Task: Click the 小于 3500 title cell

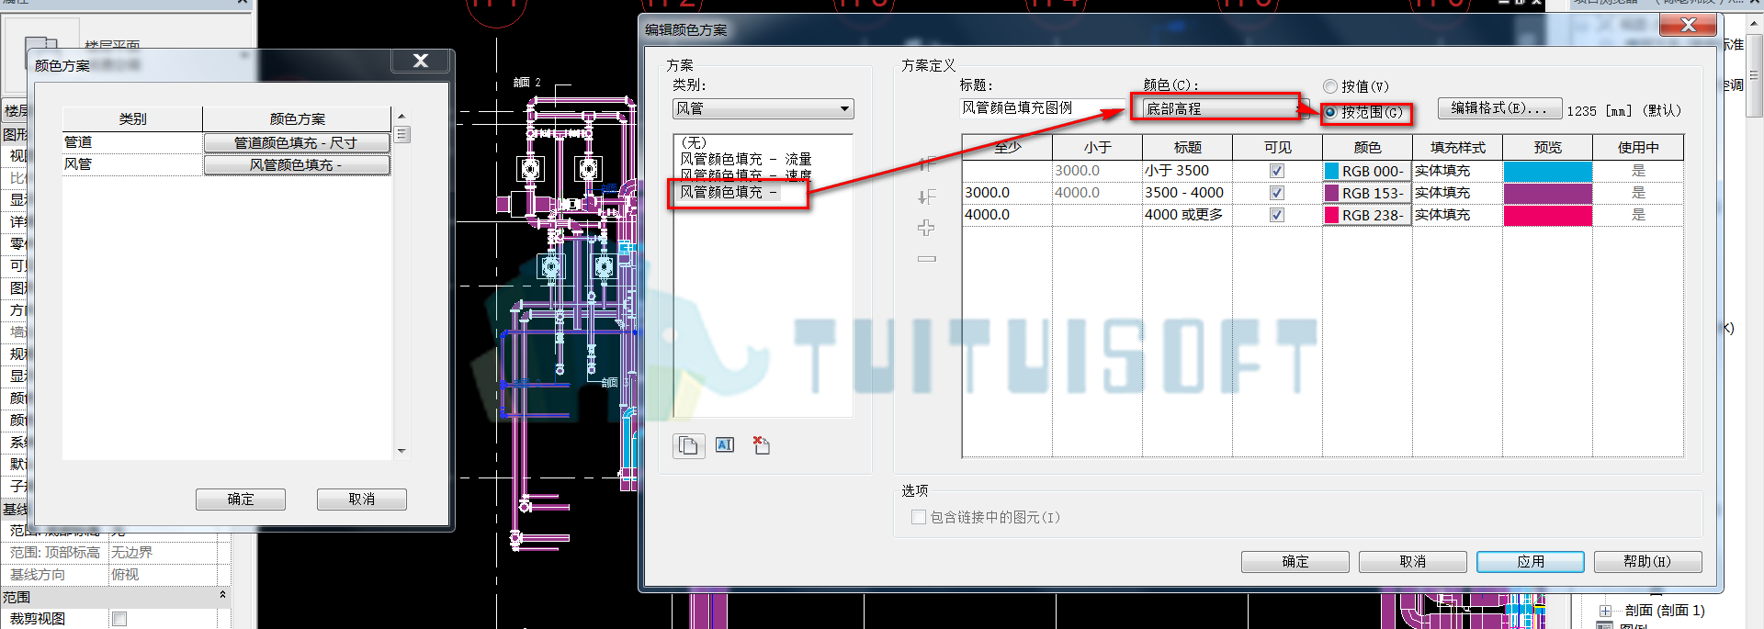Action: [1187, 171]
